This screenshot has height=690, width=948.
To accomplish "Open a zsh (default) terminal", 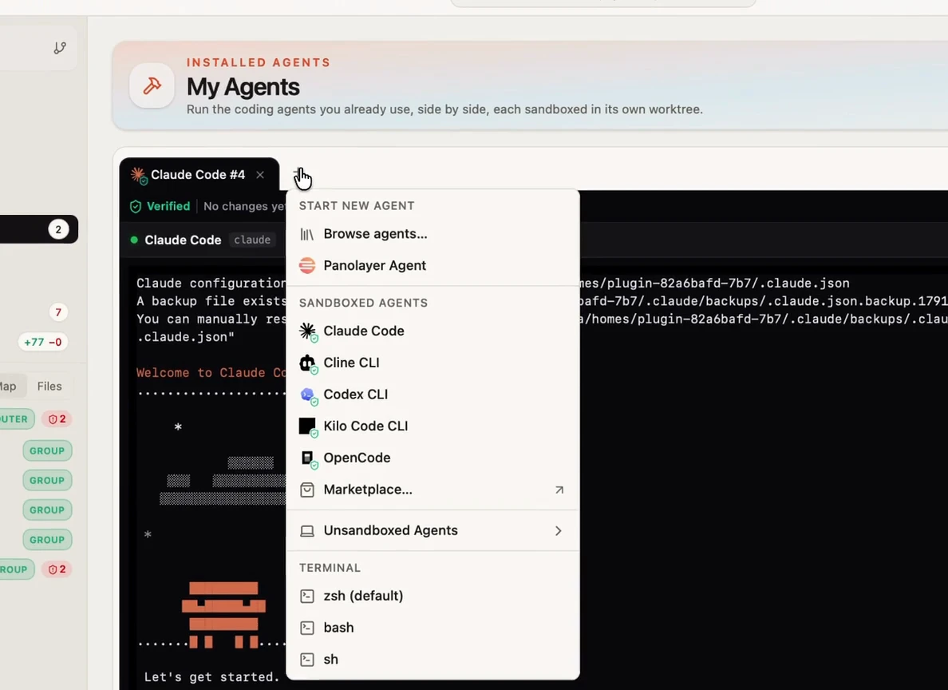I will pos(433,597).
